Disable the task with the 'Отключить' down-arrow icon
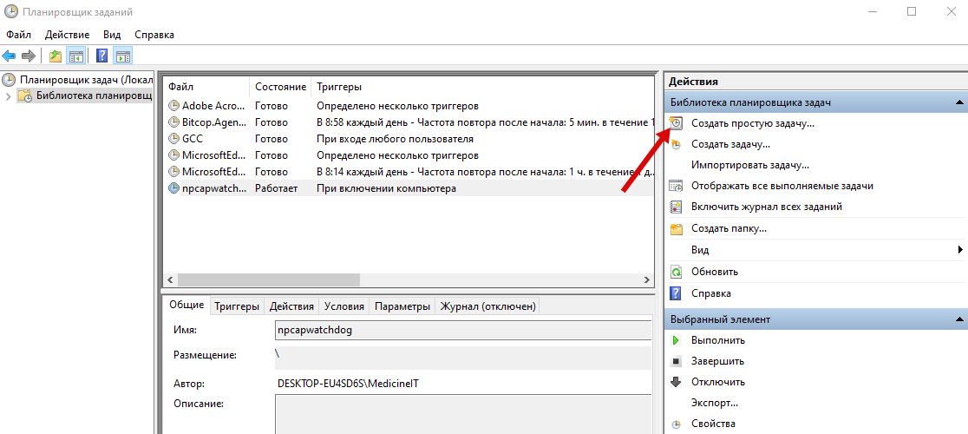The width and height of the screenshot is (968, 434). 677,382
